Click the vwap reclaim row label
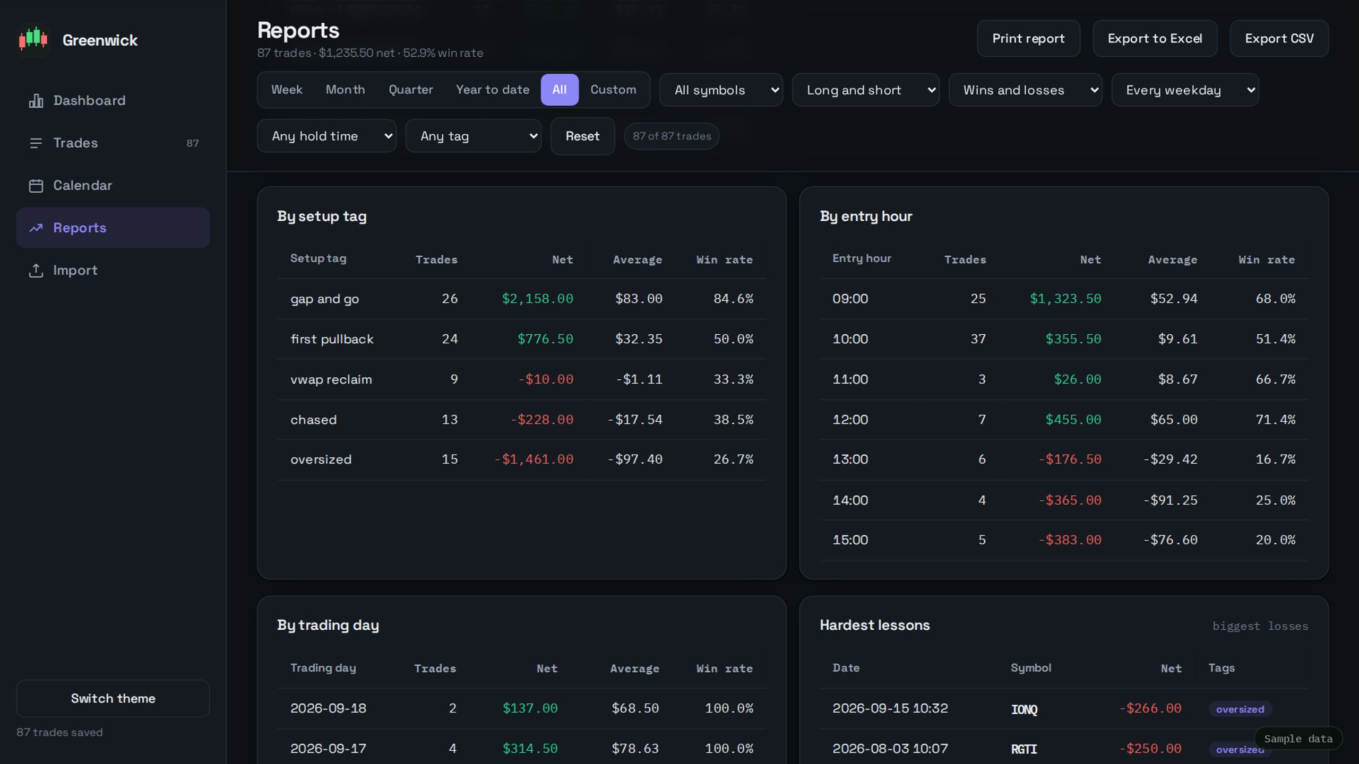The image size is (1359, 764). (331, 380)
